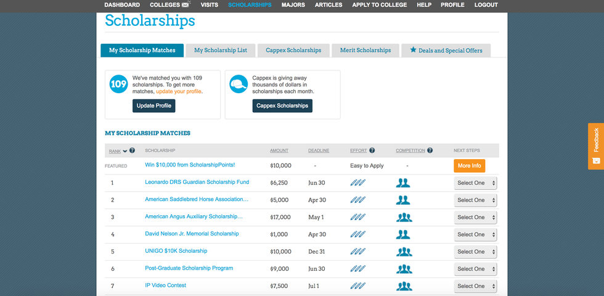
Task: Go to Majors in top navigation
Action: pyautogui.click(x=293, y=5)
